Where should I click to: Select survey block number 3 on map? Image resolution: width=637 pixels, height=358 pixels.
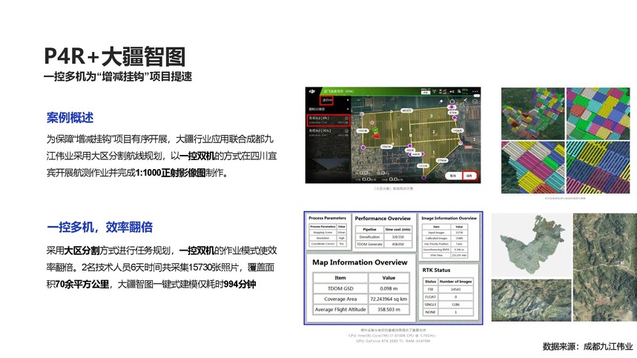431,116
